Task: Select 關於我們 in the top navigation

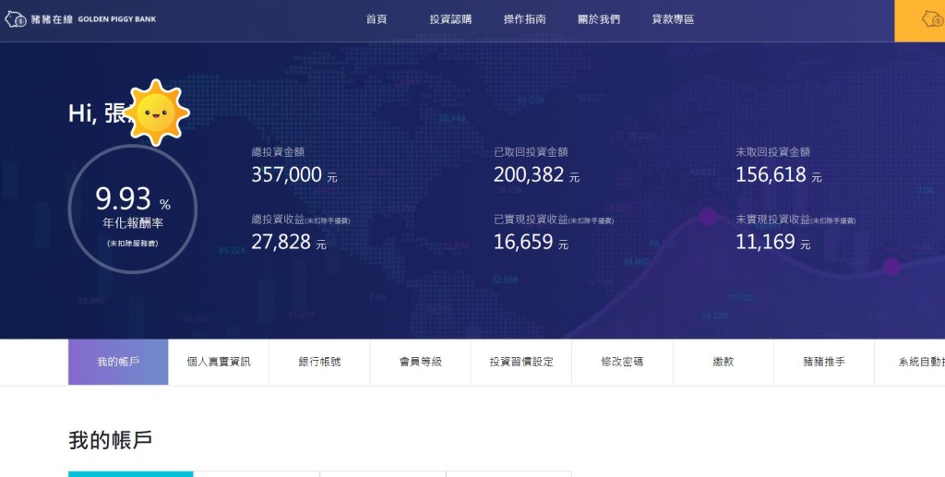Action: coord(599,19)
